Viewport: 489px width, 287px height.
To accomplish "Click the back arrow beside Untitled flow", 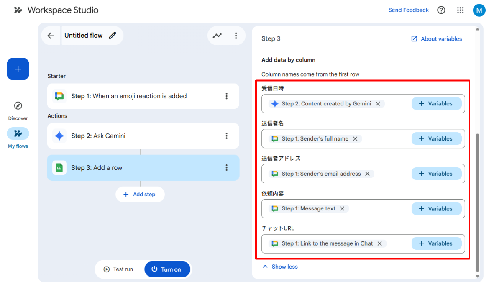I will click(51, 36).
